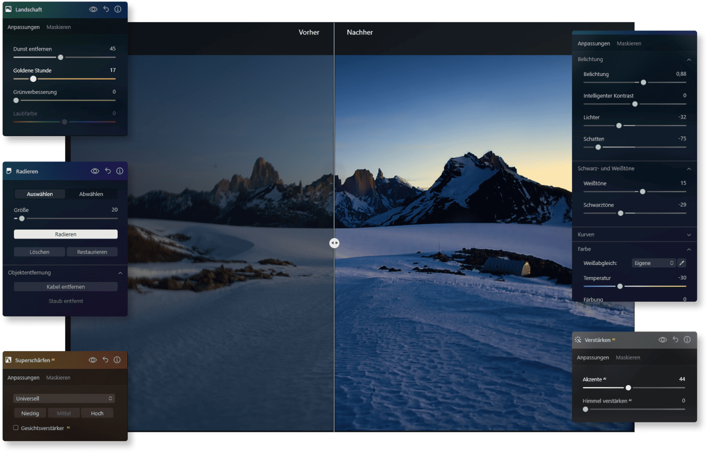Click the Kabel entfernen button
The width and height of the screenshot is (708, 453).
(x=66, y=286)
